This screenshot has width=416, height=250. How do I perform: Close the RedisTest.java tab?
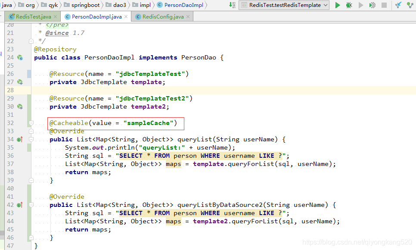[55, 17]
